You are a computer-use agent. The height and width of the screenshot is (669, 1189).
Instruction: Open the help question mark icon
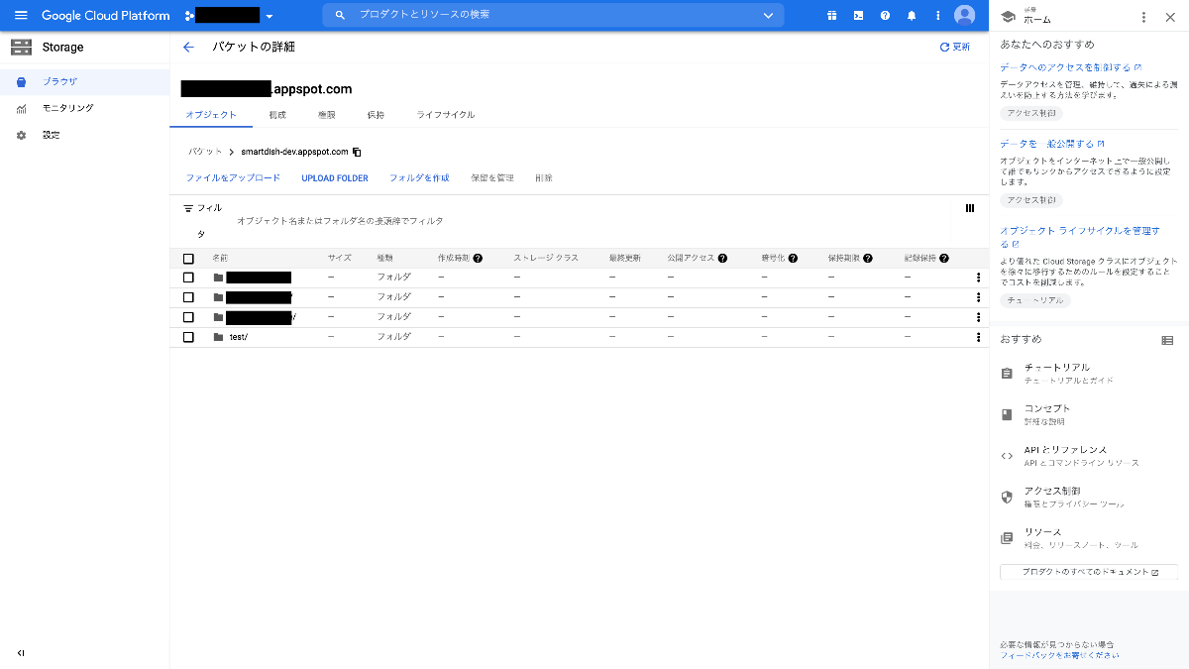point(885,16)
